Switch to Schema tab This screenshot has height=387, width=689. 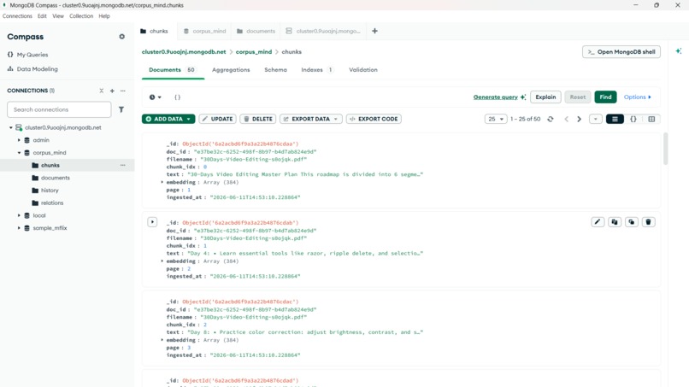[x=275, y=70]
